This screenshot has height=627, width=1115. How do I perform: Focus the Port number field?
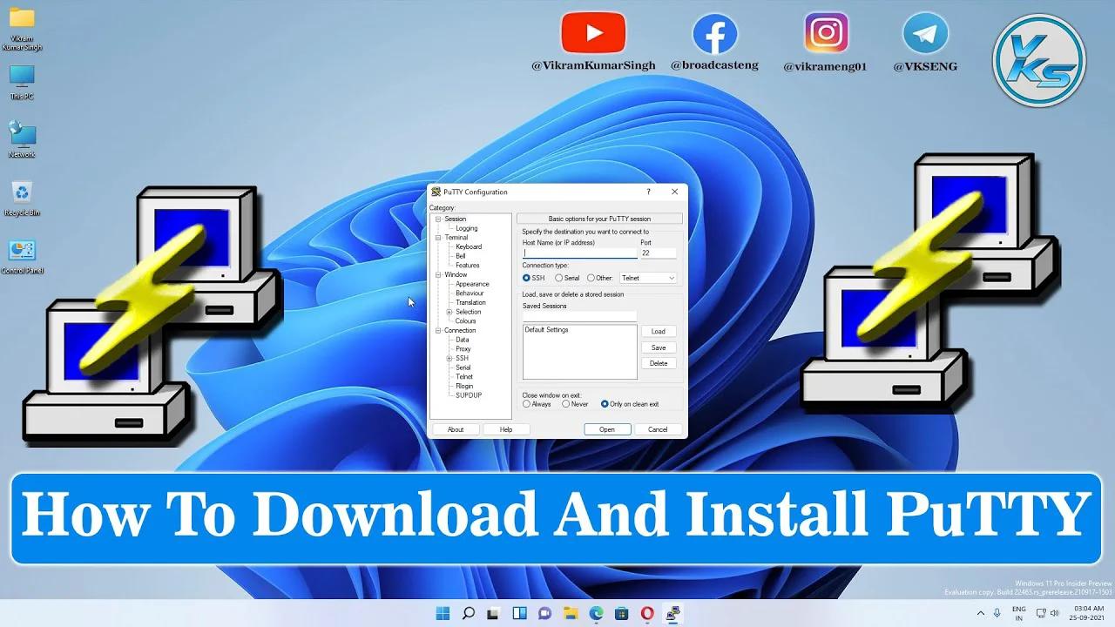click(x=659, y=253)
